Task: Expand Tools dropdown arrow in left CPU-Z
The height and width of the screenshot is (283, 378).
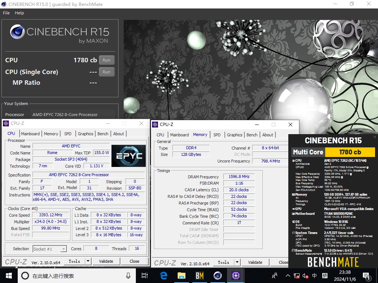Action: [88, 261]
